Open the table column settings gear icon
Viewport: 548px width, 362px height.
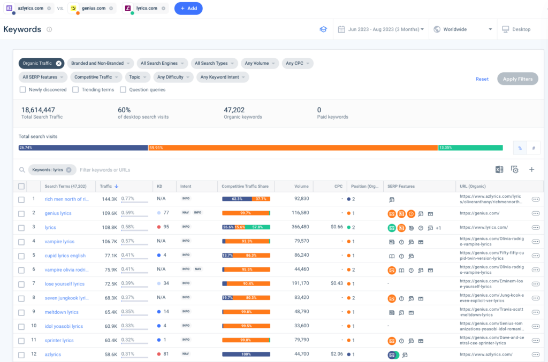(x=515, y=170)
